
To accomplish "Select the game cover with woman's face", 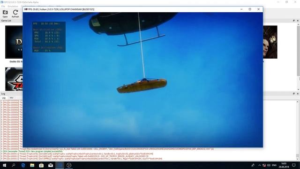I will (270, 42).
